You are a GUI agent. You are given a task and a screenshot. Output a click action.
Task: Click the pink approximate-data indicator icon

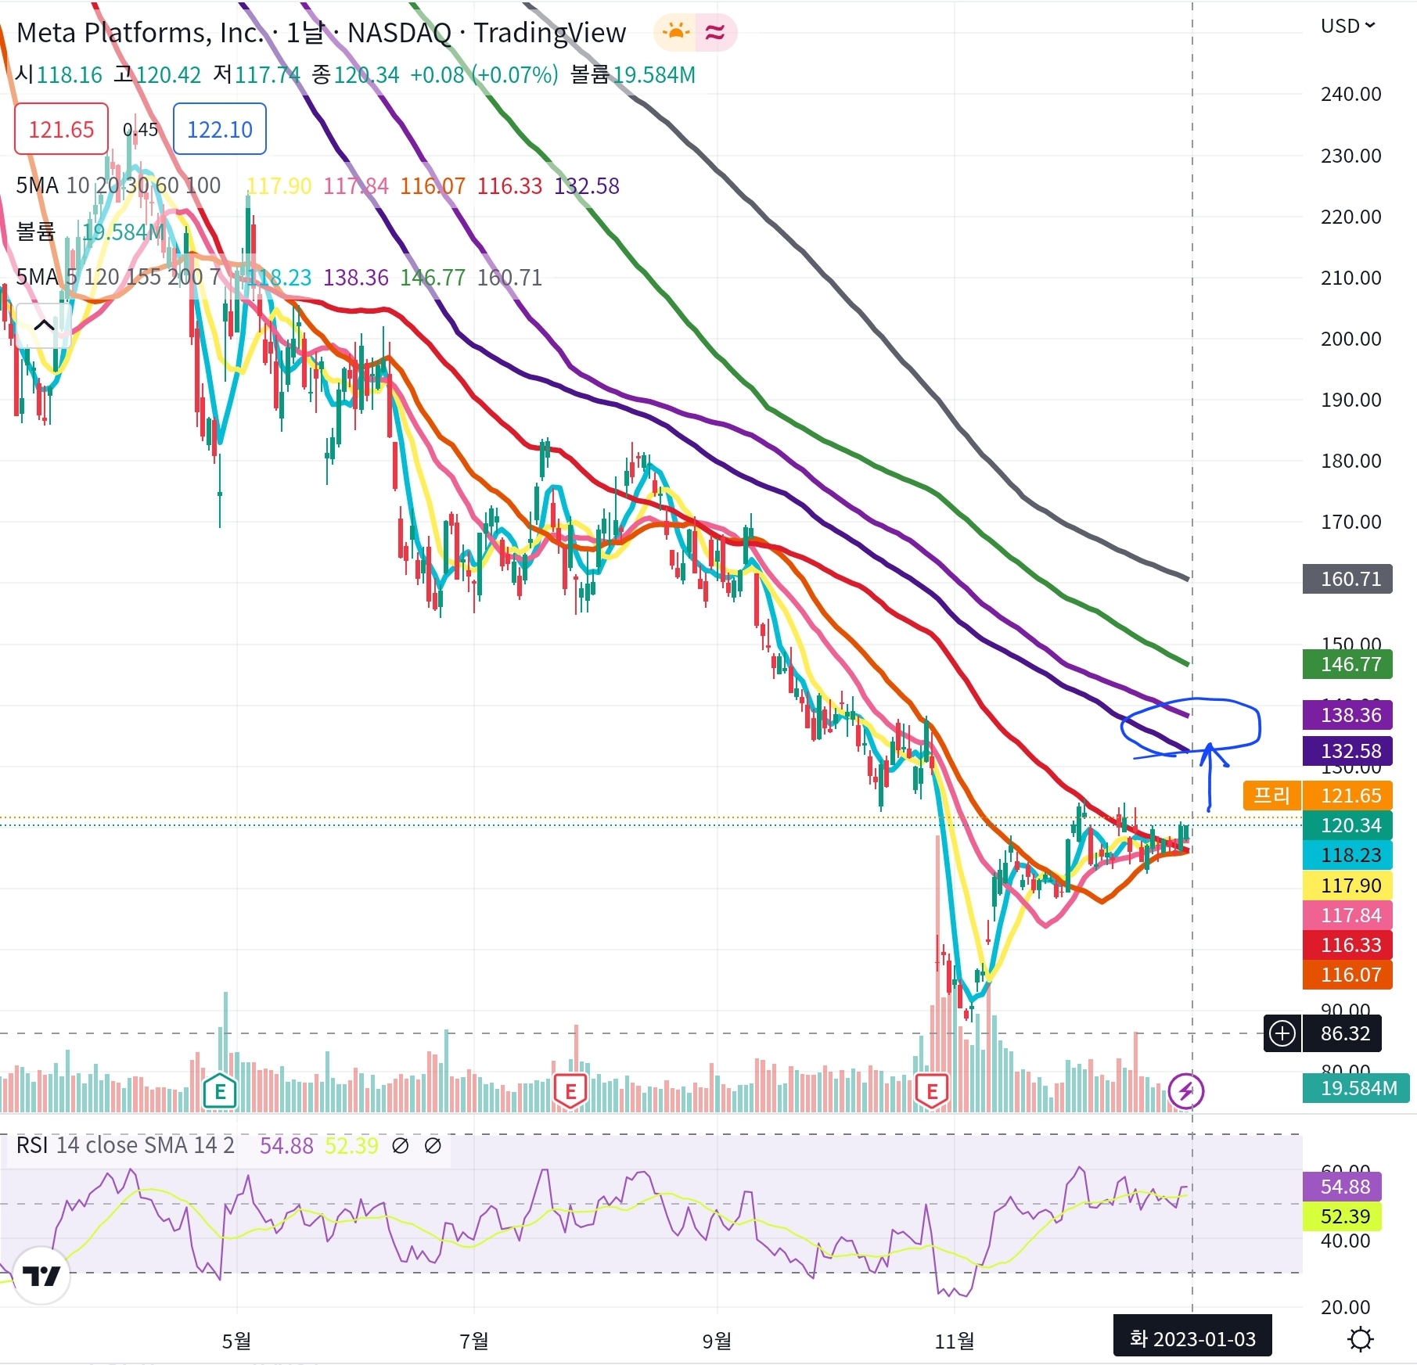(715, 32)
